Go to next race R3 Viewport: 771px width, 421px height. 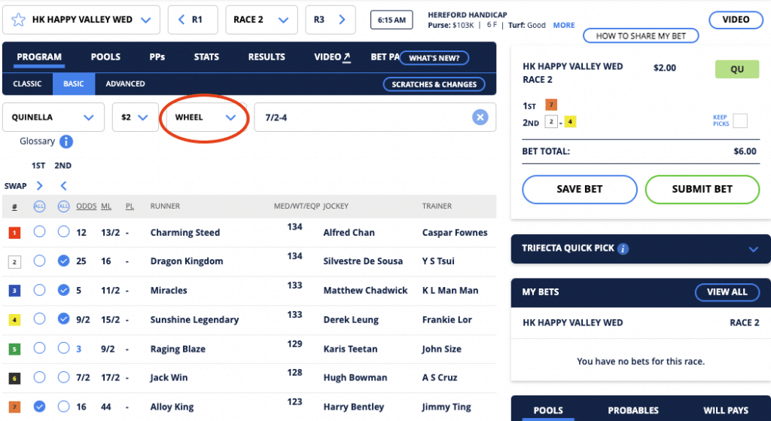point(331,20)
